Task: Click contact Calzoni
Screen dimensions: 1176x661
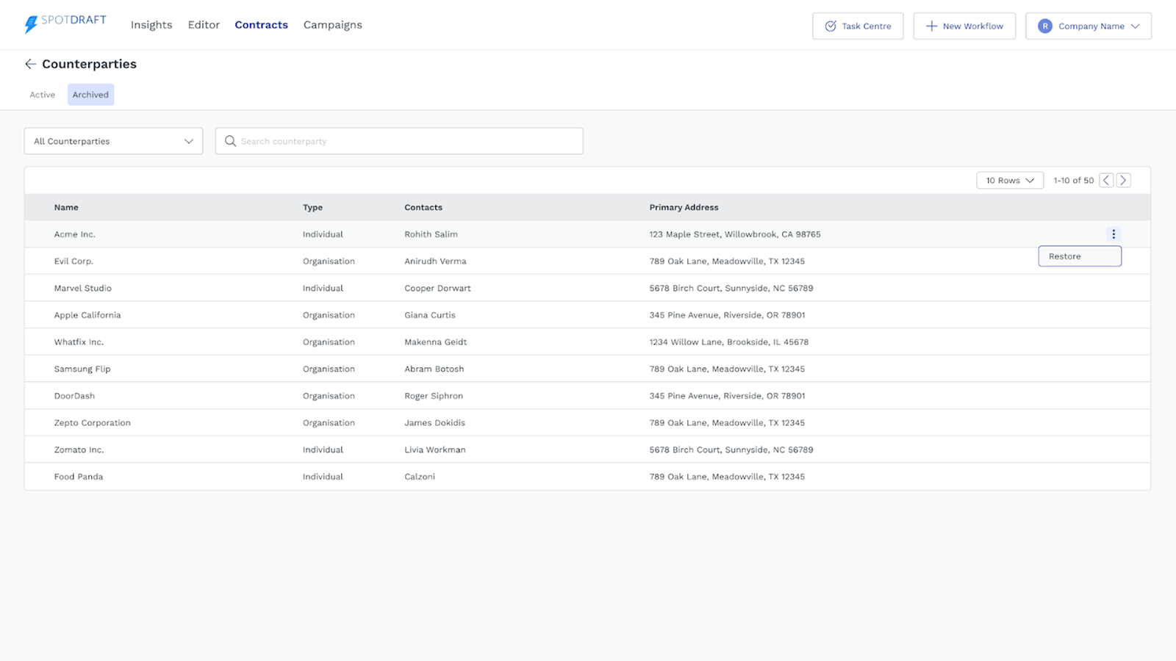Action: 420,477
